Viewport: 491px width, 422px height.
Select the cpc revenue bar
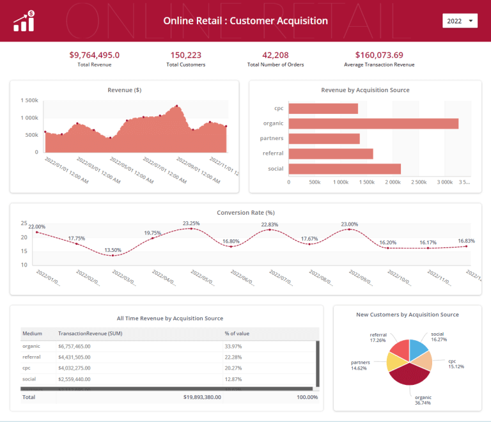pyautogui.click(x=323, y=108)
